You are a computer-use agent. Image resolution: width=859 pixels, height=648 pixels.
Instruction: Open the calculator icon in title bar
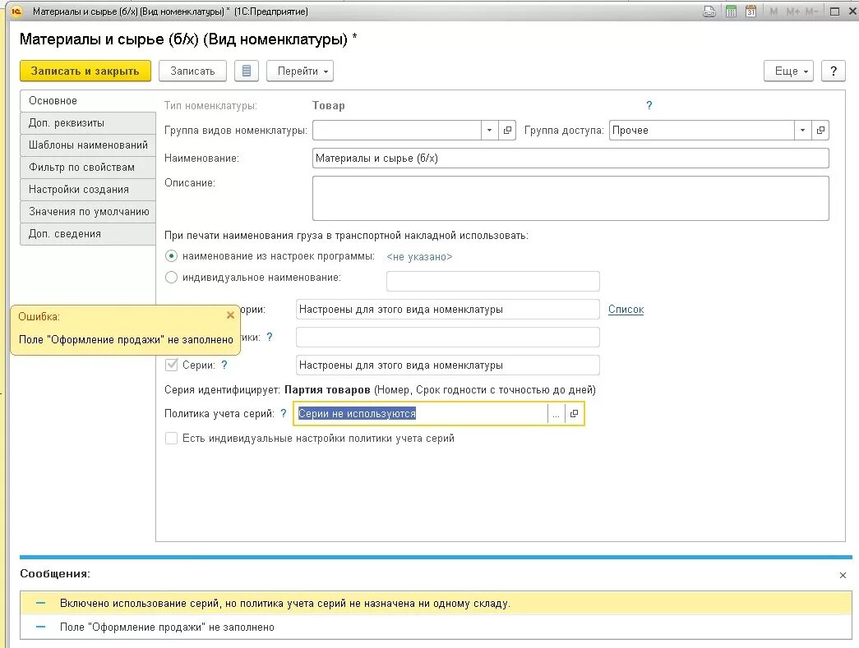tap(731, 11)
